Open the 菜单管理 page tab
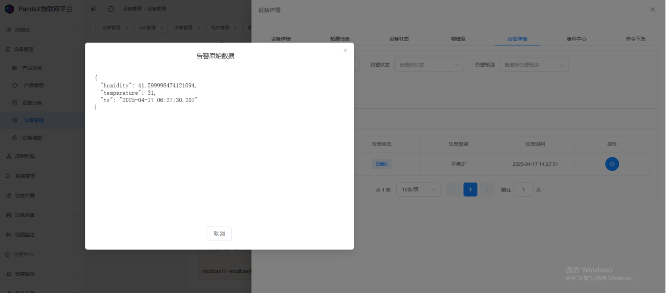This screenshot has width=666, height=293. pos(111,28)
